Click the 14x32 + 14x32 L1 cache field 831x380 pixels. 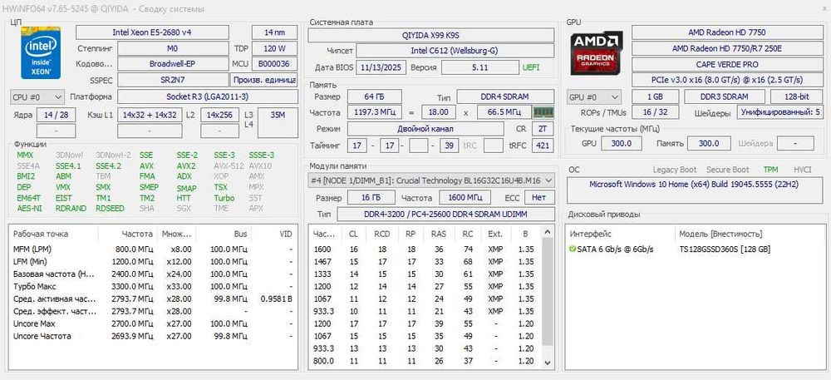[150, 115]
